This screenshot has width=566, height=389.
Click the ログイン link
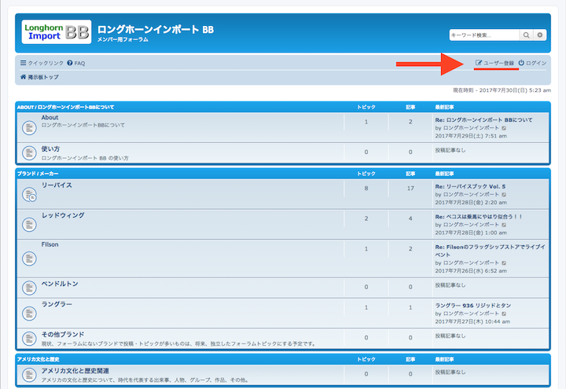532,63
